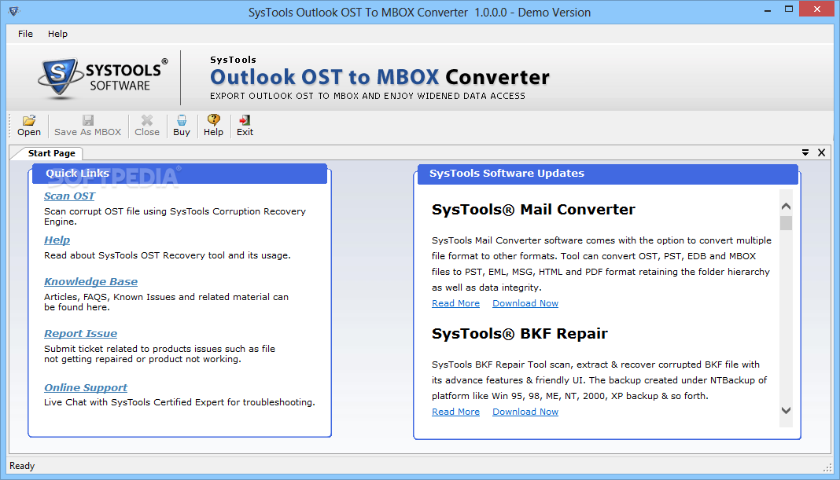This screenshot has height=480, width=840.
Task: Click the window resize grip in status bar
Action: 827,467
